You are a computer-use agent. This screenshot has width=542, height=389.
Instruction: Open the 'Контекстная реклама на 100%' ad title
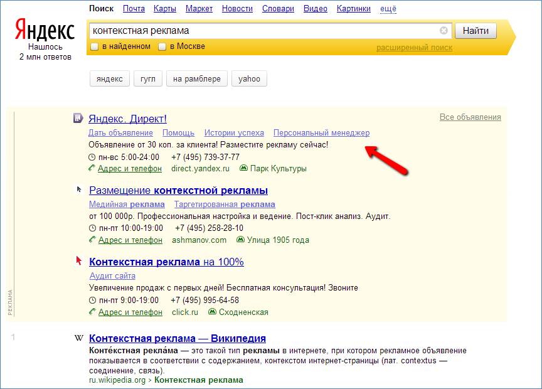(166, 262)
